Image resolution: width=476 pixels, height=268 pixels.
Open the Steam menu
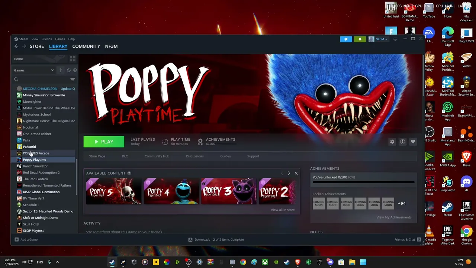pyautogui.click(x=23, y=39)
